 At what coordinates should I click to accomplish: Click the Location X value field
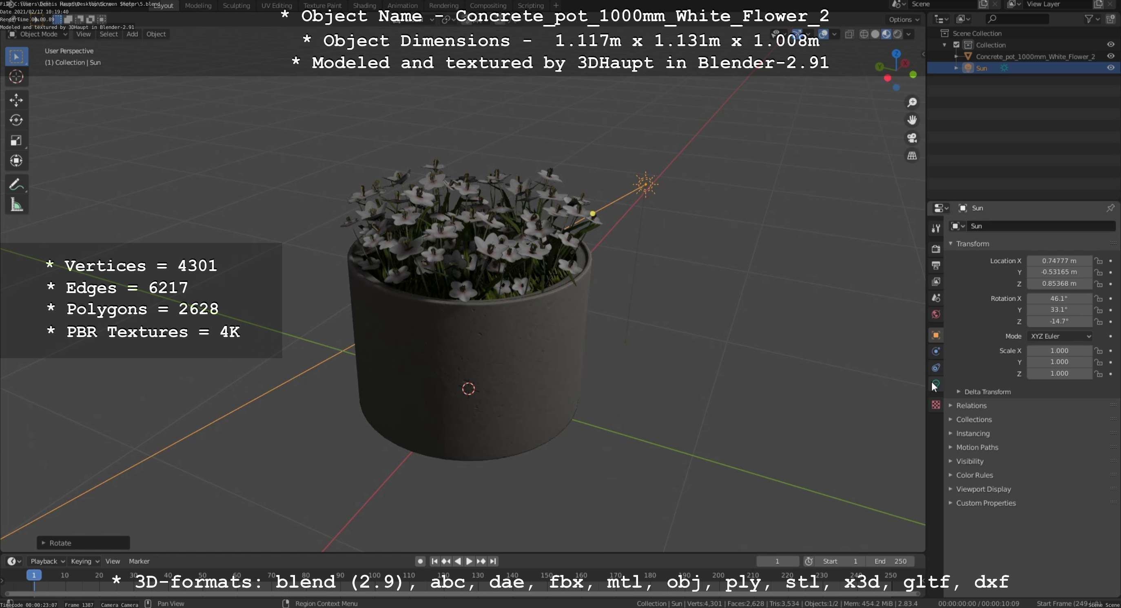click(1059, 261)
